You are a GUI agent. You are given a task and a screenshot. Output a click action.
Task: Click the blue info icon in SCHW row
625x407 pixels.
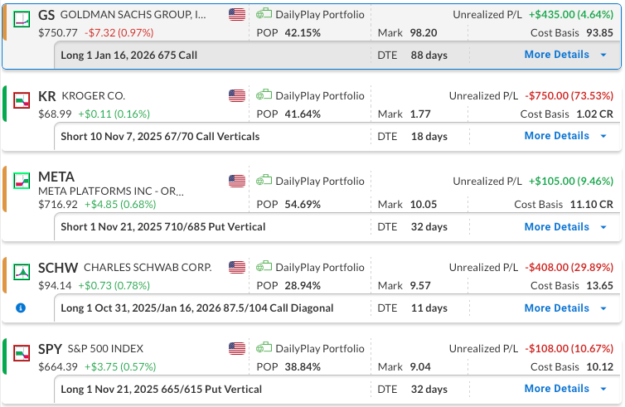21,308
